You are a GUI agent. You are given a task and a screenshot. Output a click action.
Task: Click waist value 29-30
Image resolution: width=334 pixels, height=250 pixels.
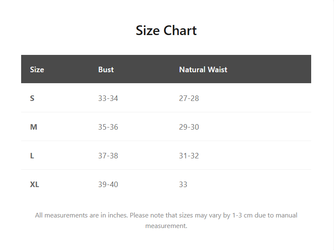pos(189,127)
